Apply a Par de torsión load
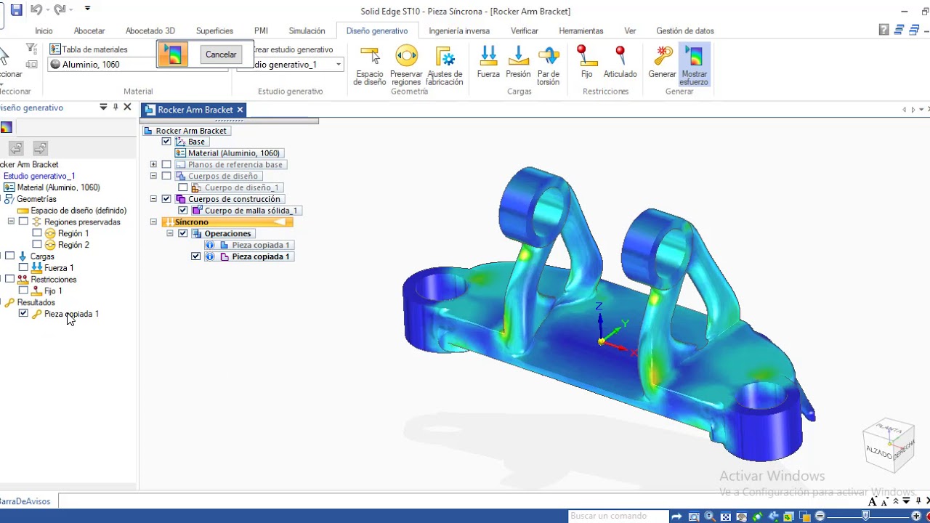 [x=549, y=65]
